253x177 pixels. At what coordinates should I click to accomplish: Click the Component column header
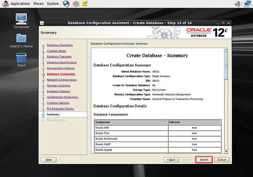coord(131,122)
